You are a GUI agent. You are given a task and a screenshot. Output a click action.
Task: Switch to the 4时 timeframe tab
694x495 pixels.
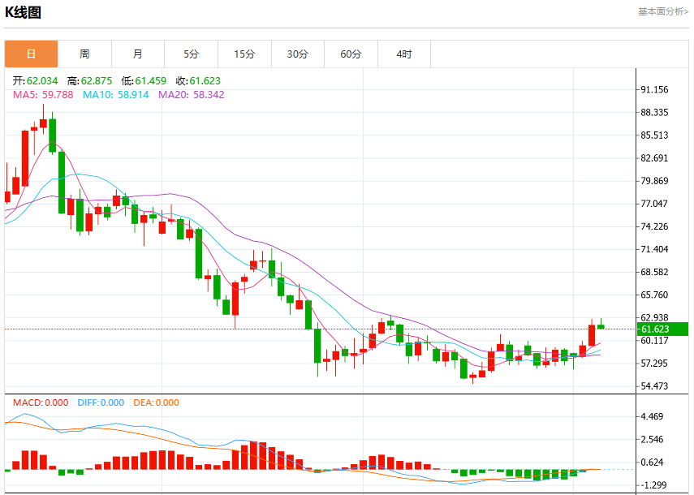(x=404, y=54)
